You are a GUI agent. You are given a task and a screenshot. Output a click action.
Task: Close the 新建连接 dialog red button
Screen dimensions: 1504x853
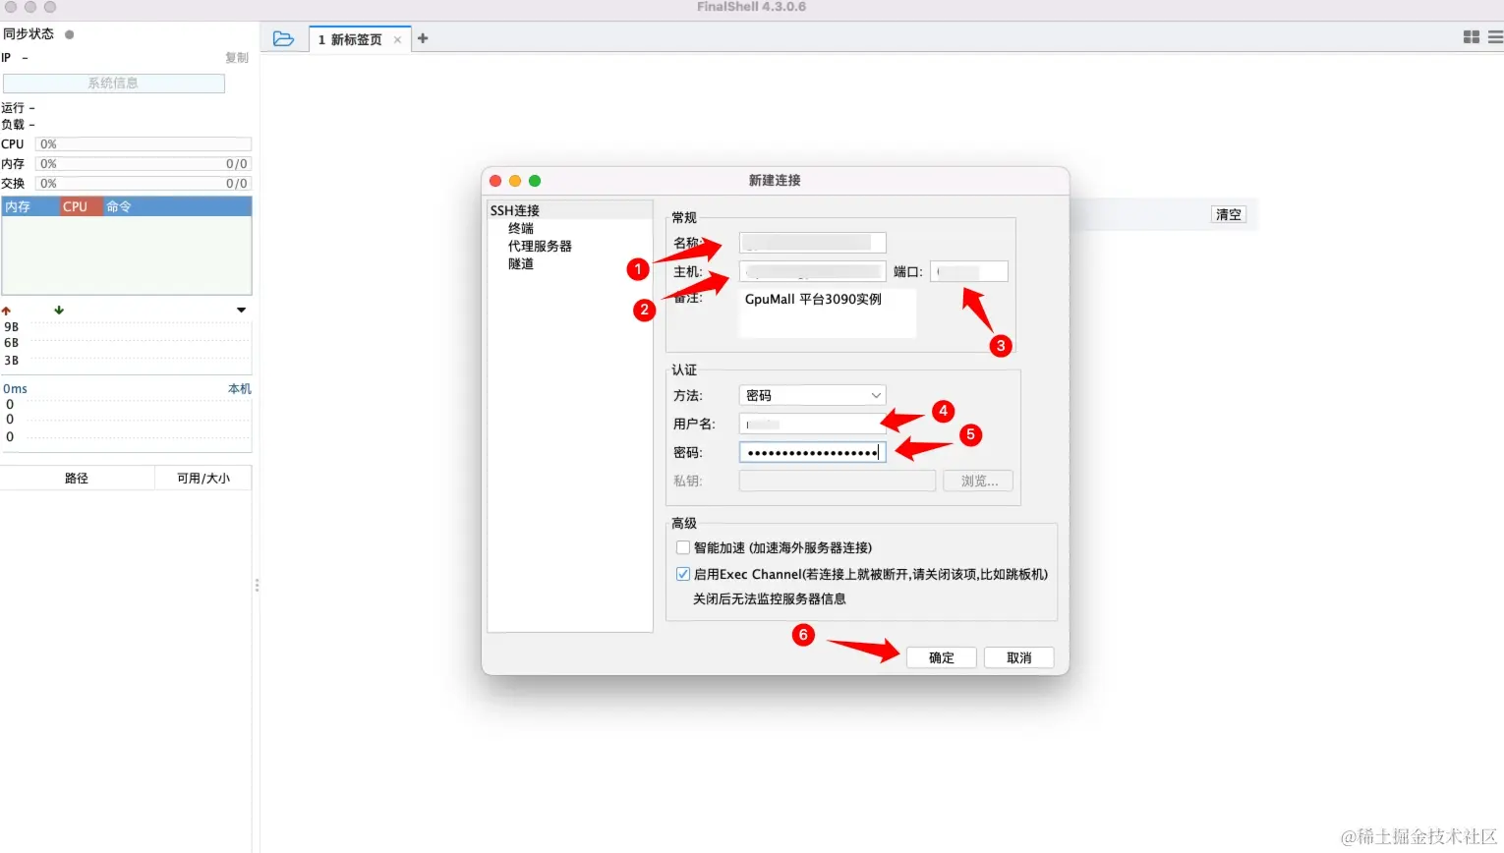coord(495,181)
